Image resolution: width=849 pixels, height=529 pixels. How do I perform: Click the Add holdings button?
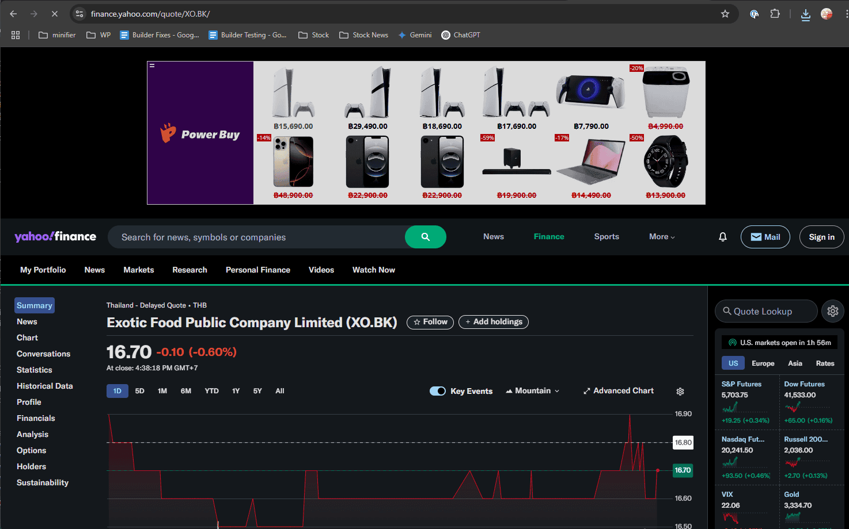(x=494, y=322)
